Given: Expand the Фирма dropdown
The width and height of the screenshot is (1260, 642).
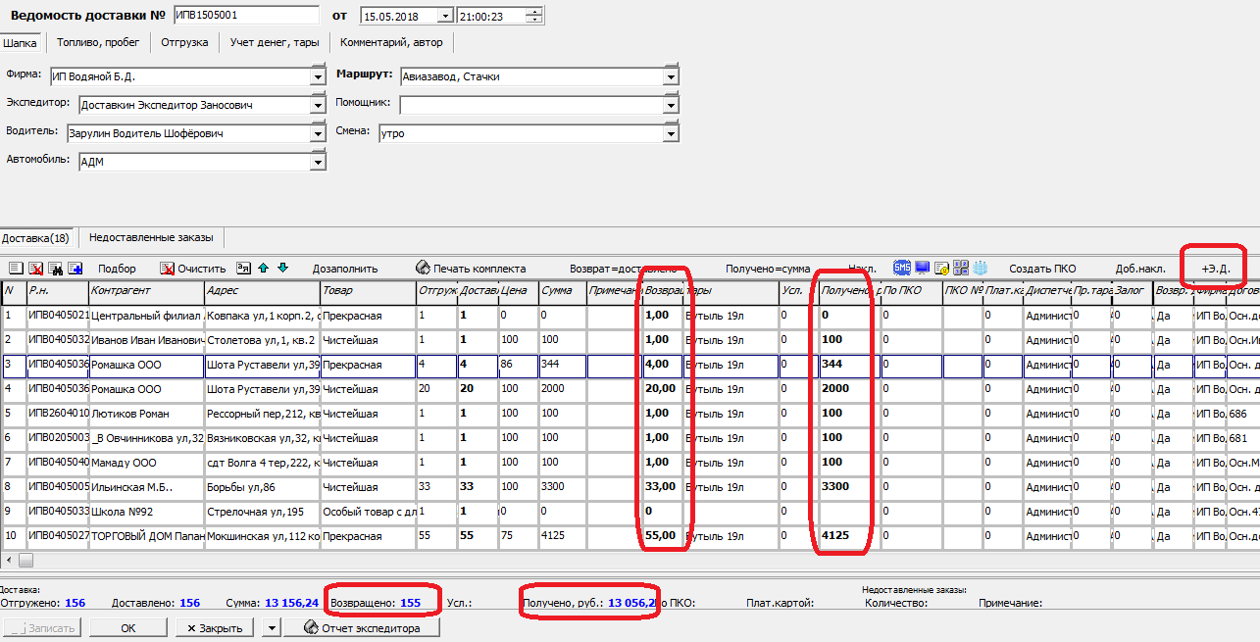Looking at the screenshot, I should 318,76.
